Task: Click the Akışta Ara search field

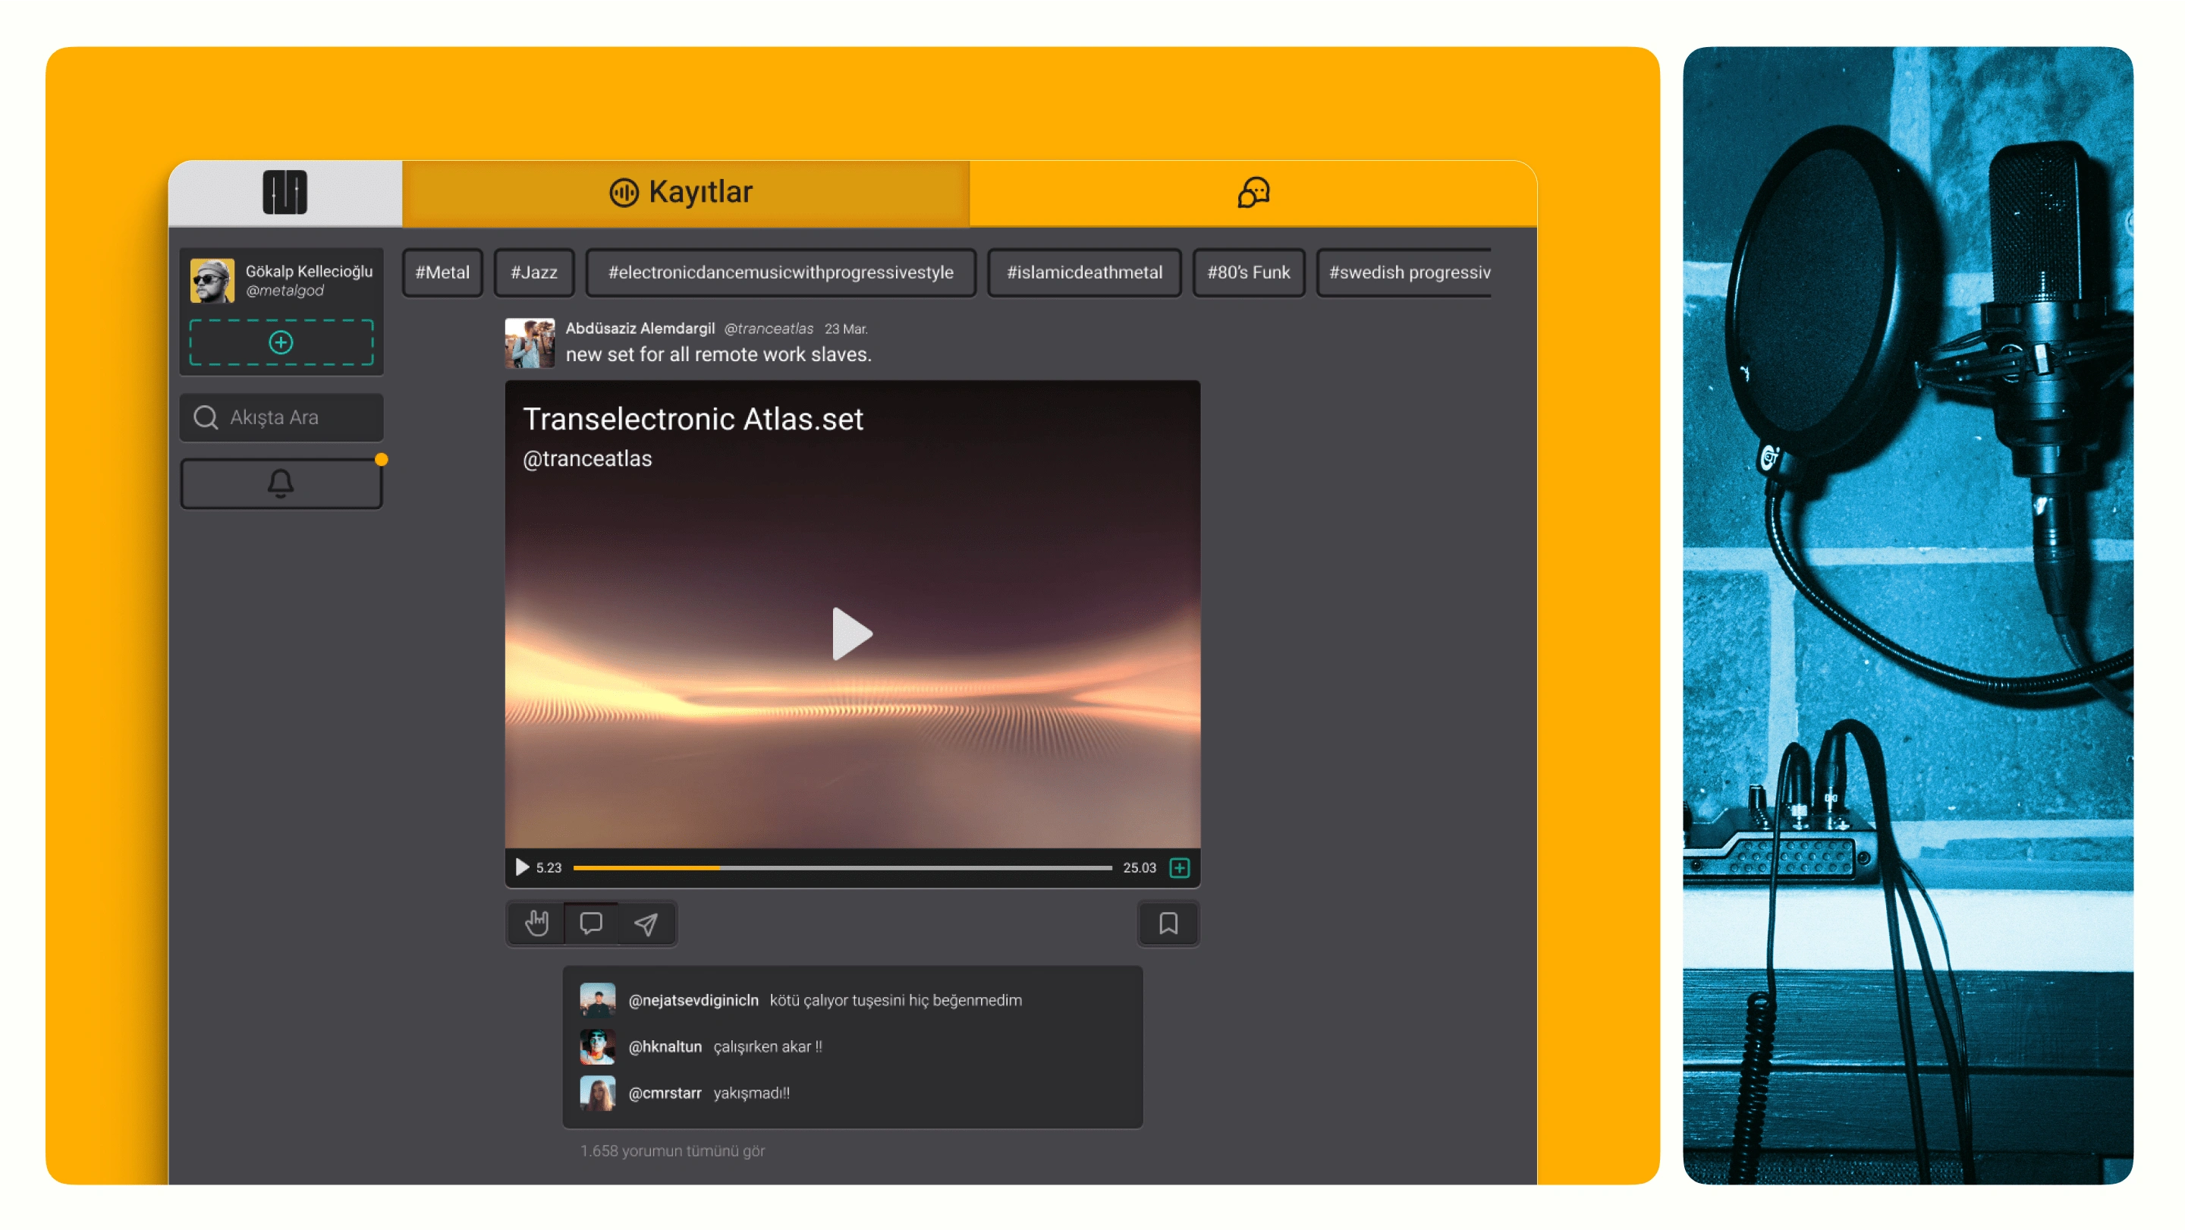Action: tap(281, 417)
